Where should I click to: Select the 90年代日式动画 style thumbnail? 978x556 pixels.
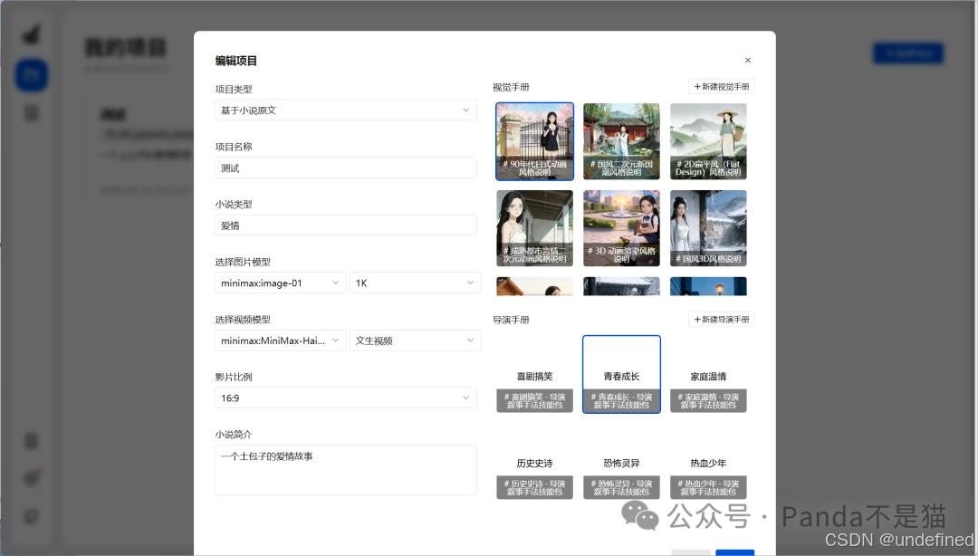(534, 141)
